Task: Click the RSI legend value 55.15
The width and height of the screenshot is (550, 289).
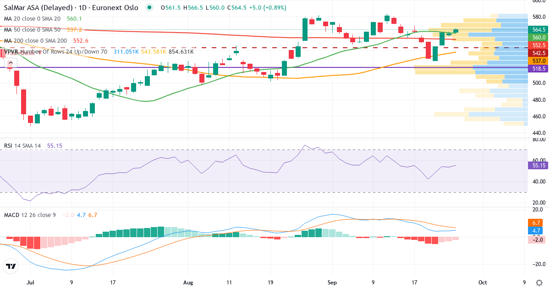Action: click(x=55, y=145)
